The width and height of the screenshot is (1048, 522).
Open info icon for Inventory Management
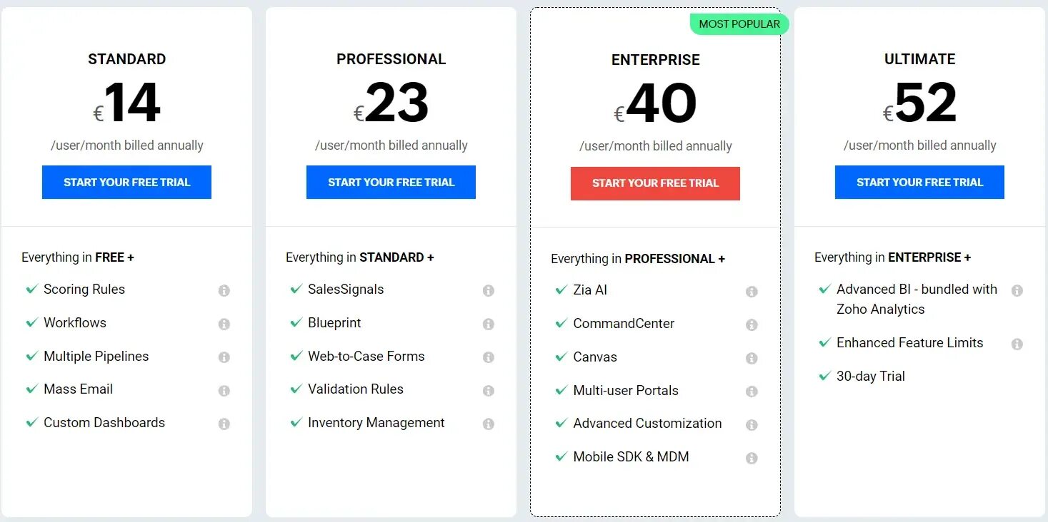[489, 424]
